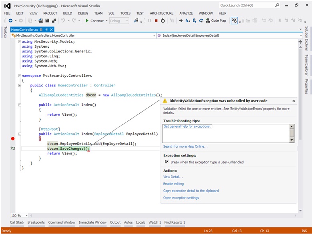
Task: Click the Undo toolbar icon
Action: pyautogui.click(x=63, y=20)
